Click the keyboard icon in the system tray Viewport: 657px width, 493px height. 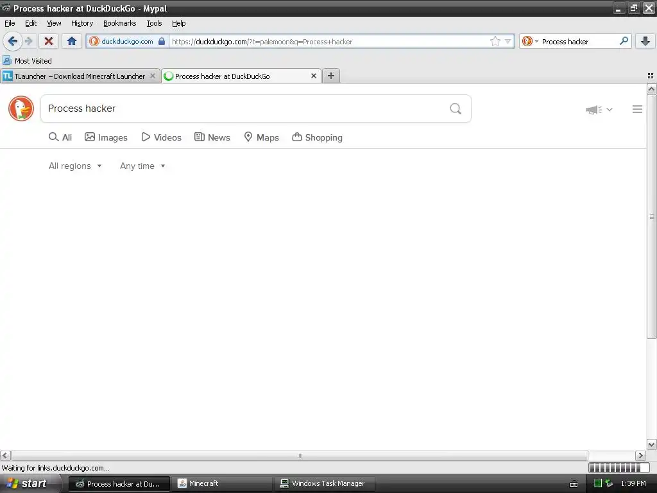574,484
